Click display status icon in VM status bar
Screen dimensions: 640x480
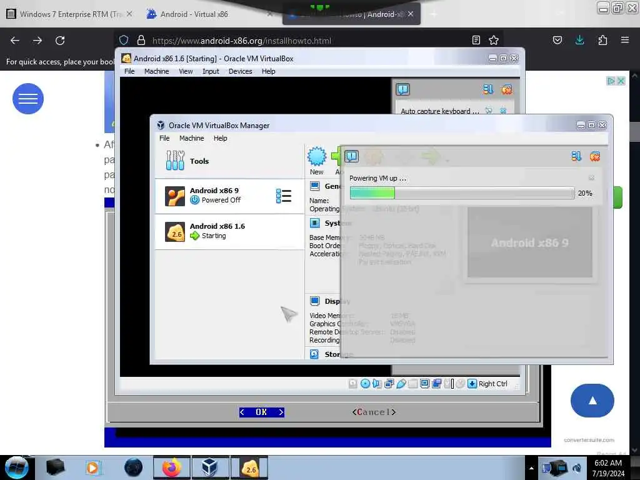(x=424, y=383)
